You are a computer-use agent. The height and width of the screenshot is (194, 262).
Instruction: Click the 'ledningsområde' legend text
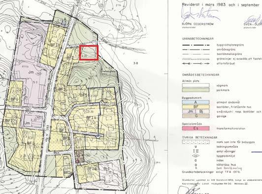click(227, 147)
